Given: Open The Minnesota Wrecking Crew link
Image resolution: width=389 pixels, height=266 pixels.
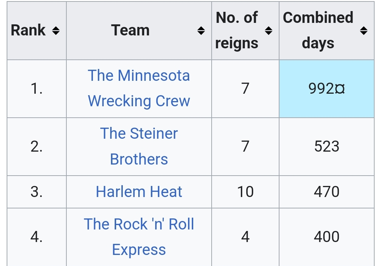Looking at the screenshot, I should (x=139, y=88).
